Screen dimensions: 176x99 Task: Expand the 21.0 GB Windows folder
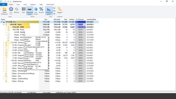[x=4, y=43]
